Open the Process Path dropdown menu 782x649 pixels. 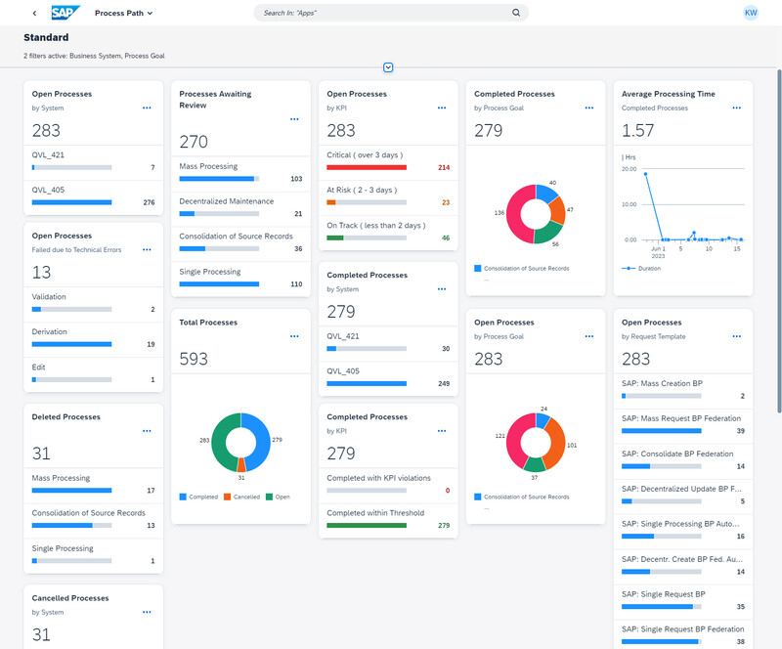pos(123,14)
